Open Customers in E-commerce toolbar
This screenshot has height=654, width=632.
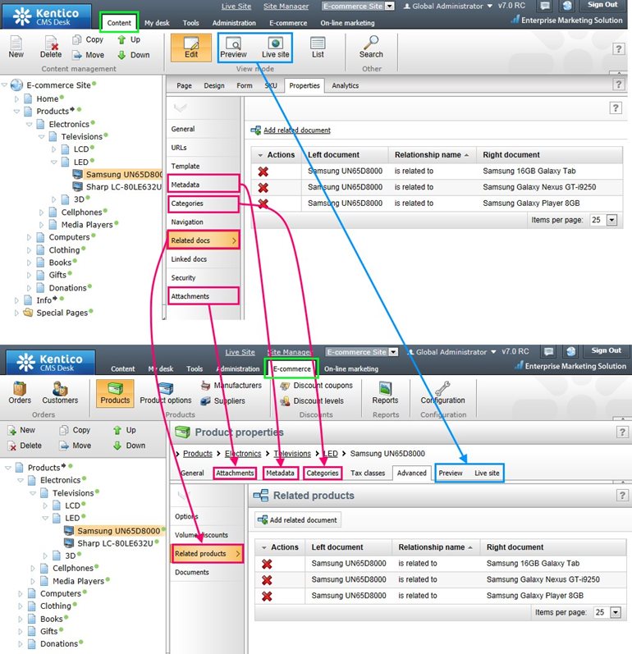(60, 393)
